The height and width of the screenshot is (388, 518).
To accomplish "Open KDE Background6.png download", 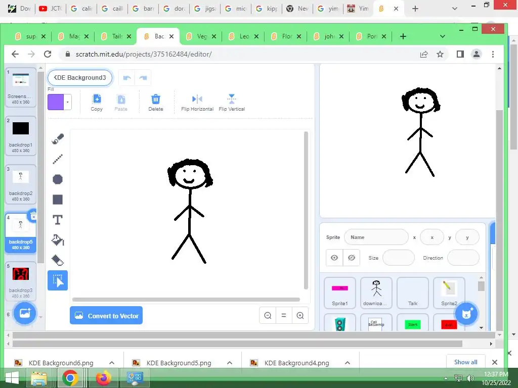I will [x=61, y=363].
